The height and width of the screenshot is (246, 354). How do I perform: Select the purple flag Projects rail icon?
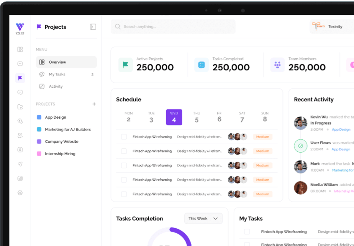click(20, 78)
